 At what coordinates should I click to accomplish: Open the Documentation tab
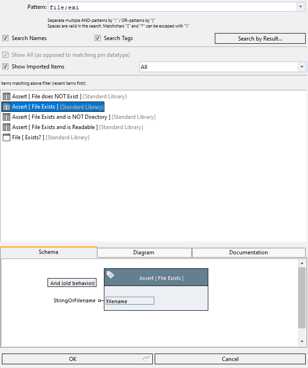pyautogui.click(x=248, y=252)
